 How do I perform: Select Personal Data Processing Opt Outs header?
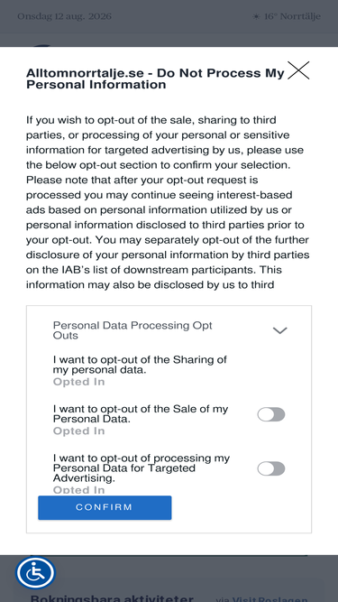coord(132,330)
